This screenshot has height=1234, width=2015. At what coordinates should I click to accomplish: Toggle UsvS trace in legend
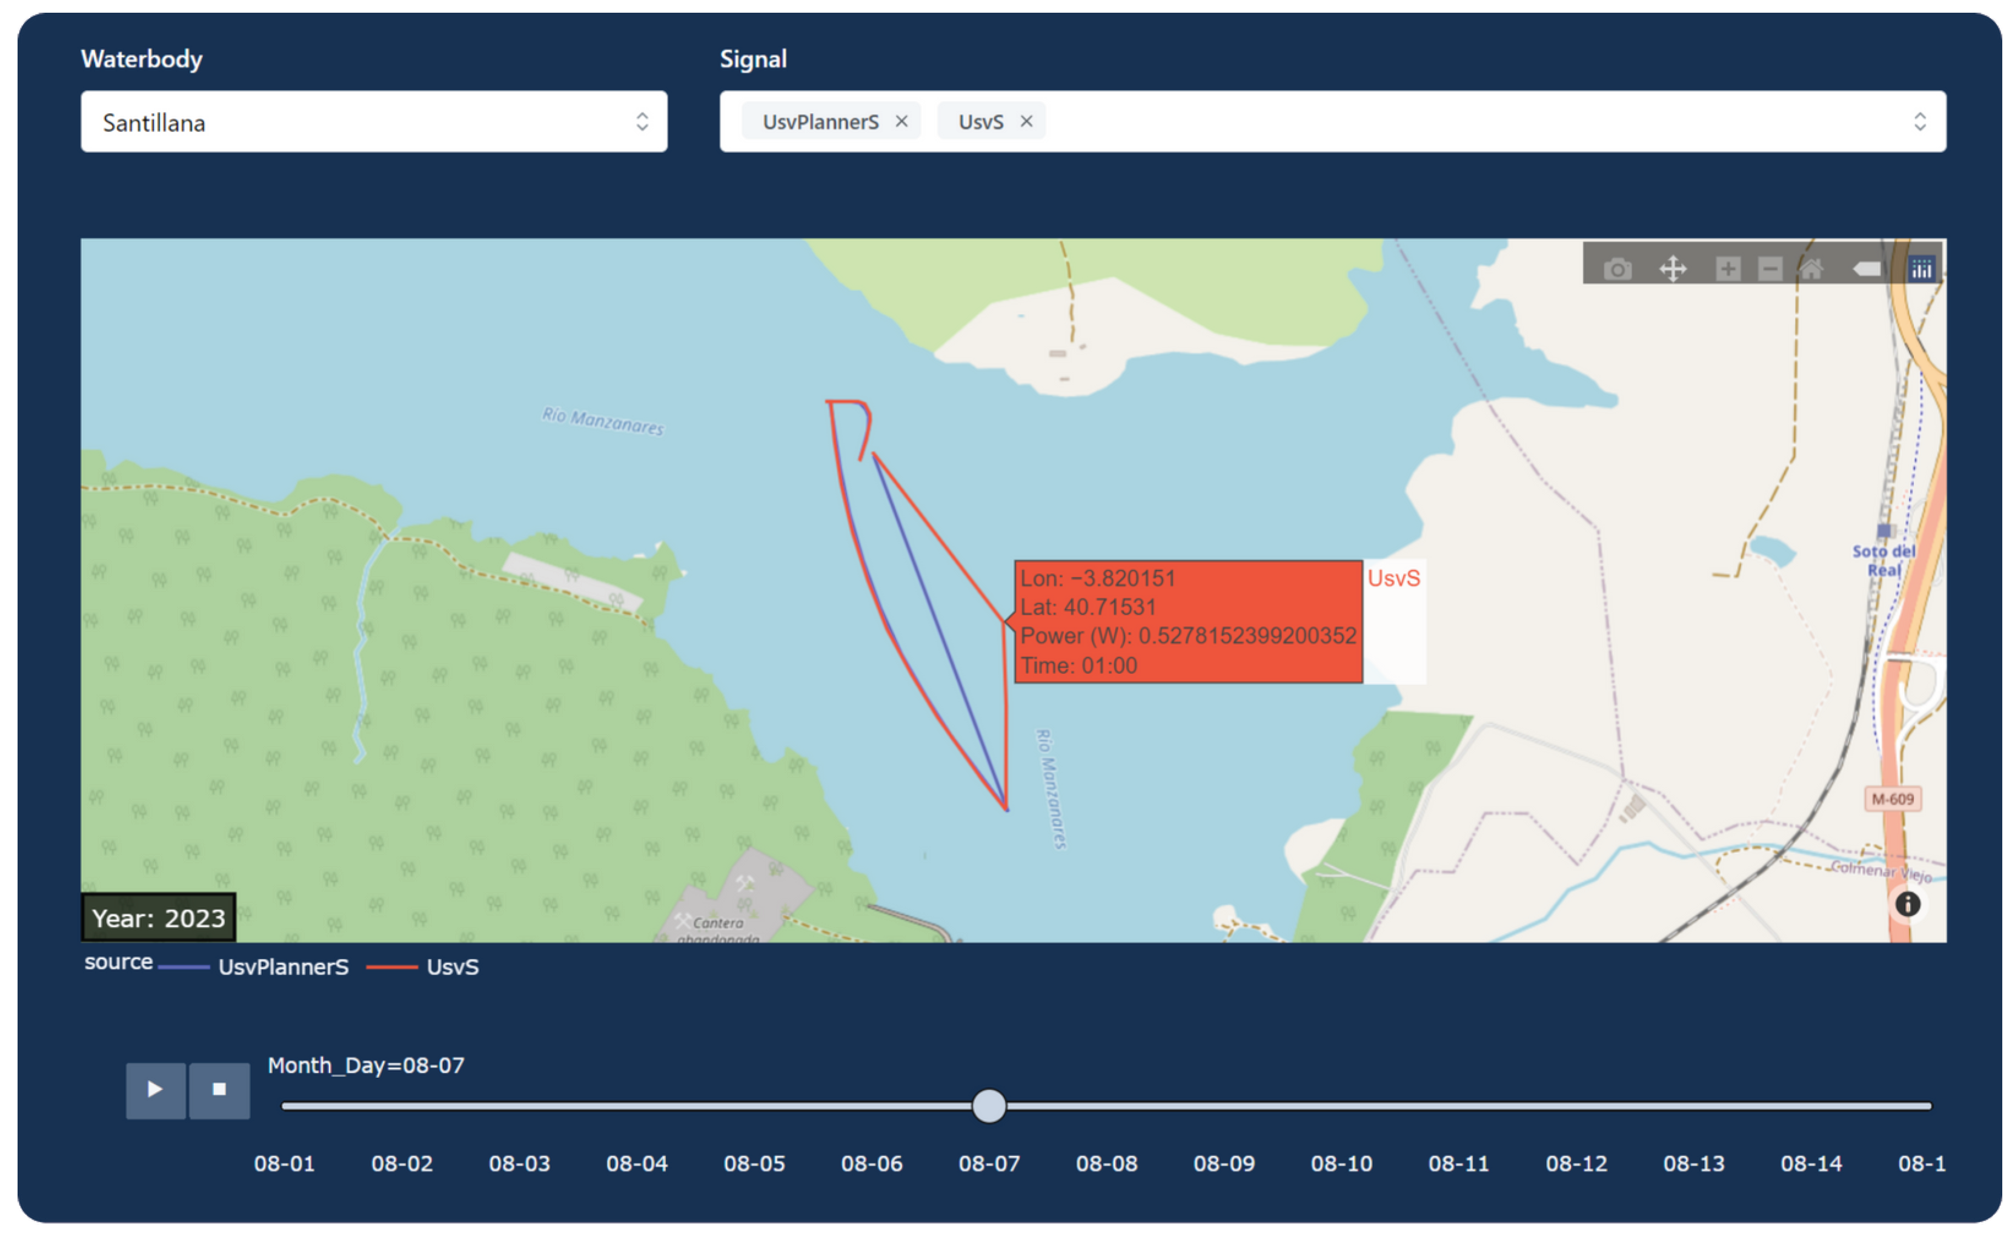point(451,967)
